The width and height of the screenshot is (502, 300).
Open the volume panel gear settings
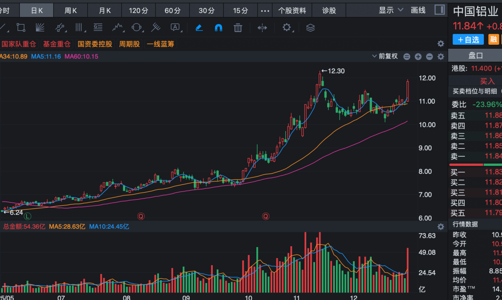click(441, 227)
